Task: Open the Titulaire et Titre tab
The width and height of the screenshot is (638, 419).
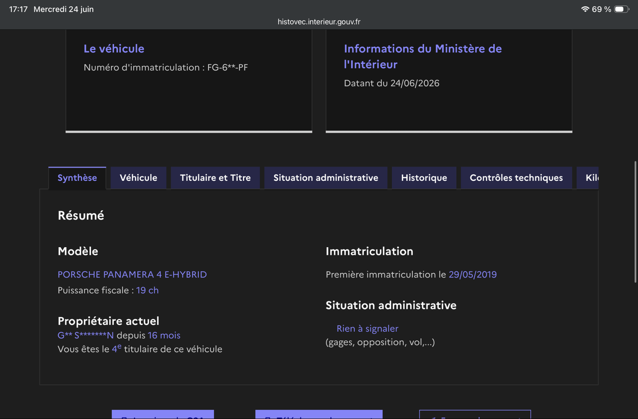Action: point(215,178)
